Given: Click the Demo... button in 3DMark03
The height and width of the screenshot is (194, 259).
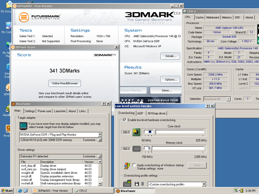Looking at the screenshot, I should tap(166, 90).
